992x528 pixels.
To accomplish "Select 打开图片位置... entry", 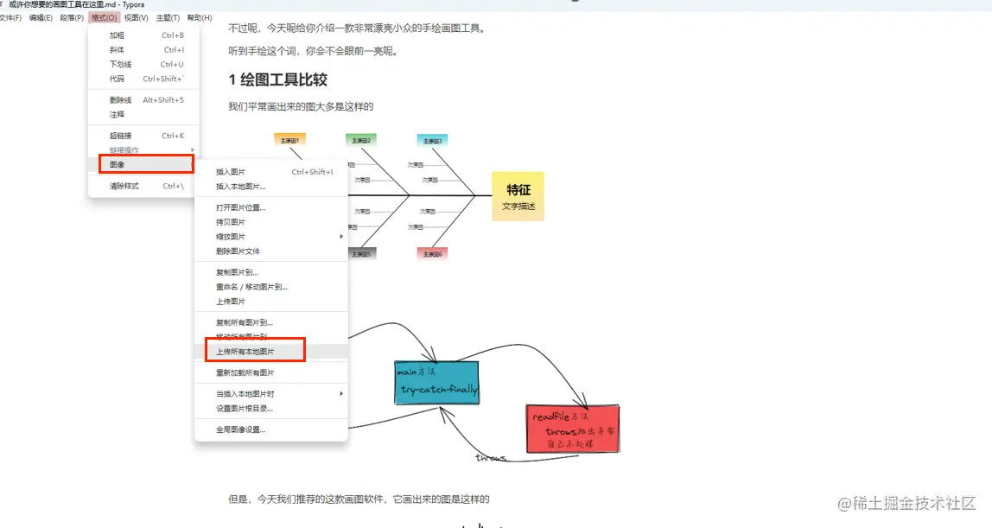I will 271,207.
